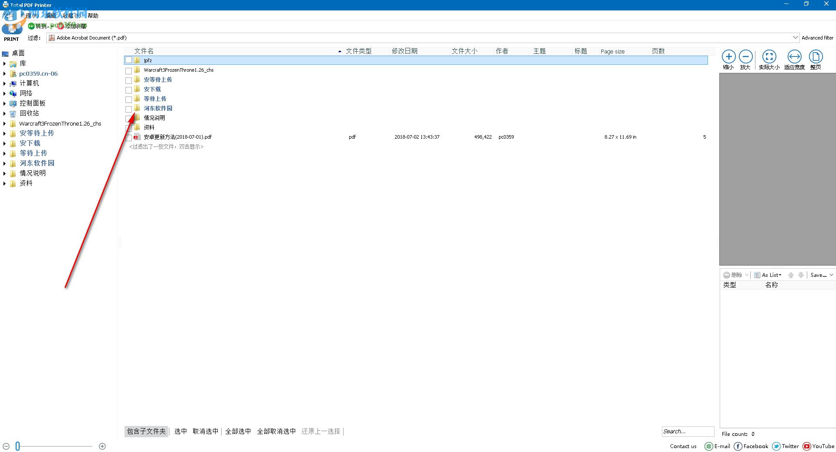The image size is (836, 452).
Task: Select the zoom in (放大) icon
Action: coord(746,57)
